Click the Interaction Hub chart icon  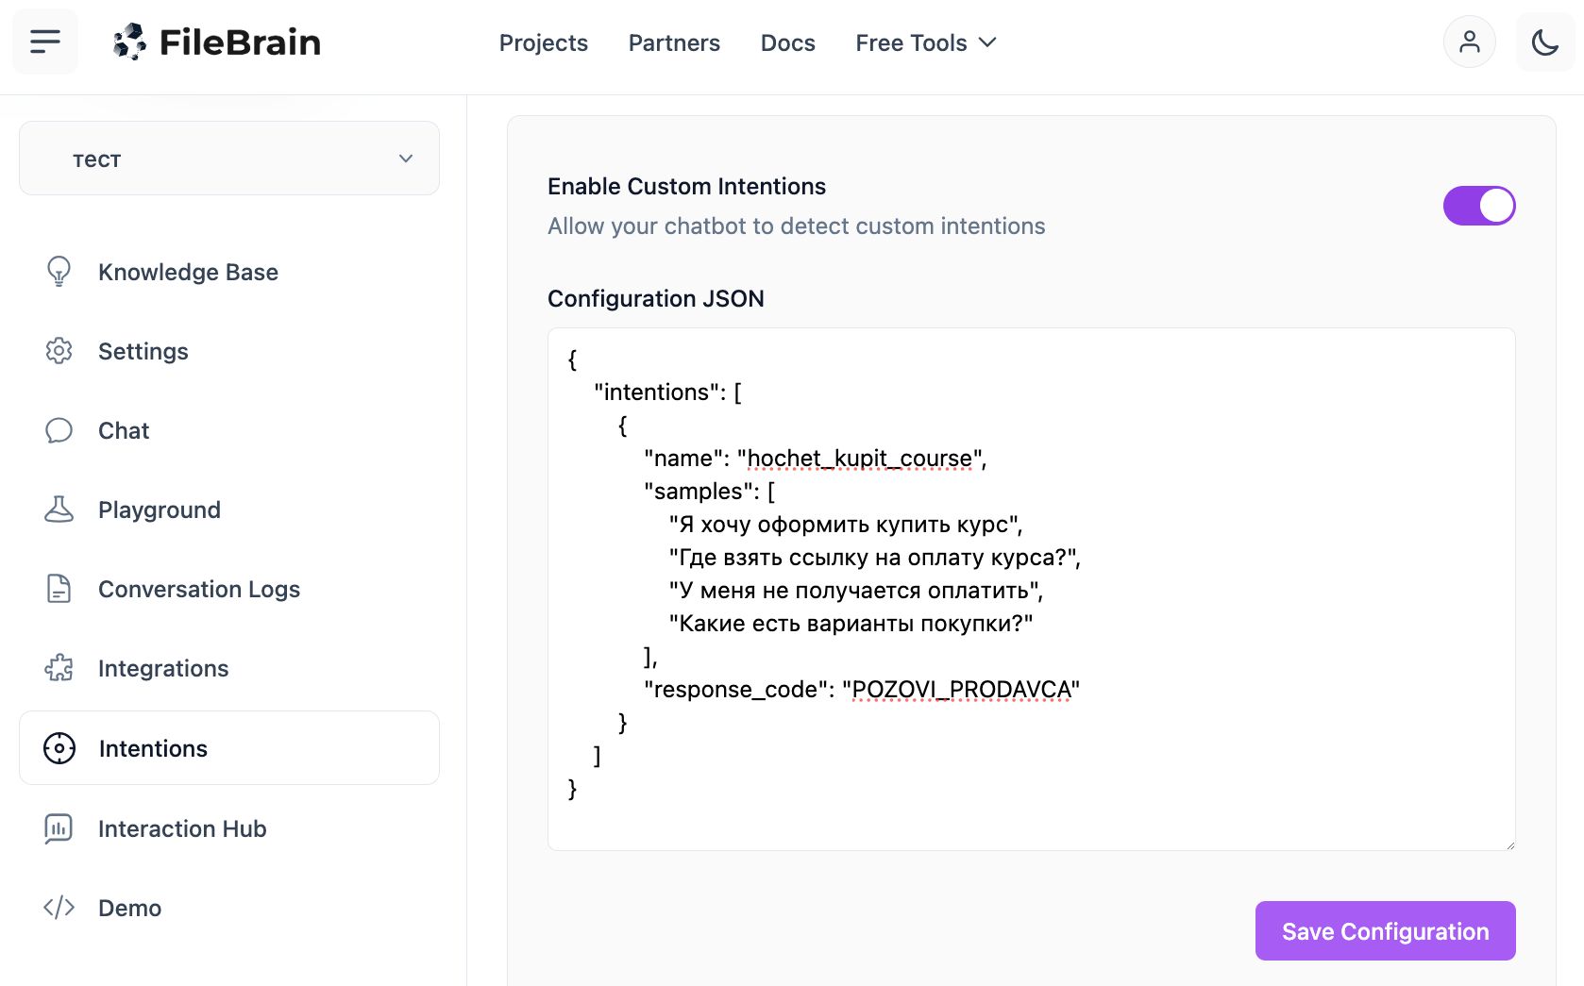(x=59, y=828)
